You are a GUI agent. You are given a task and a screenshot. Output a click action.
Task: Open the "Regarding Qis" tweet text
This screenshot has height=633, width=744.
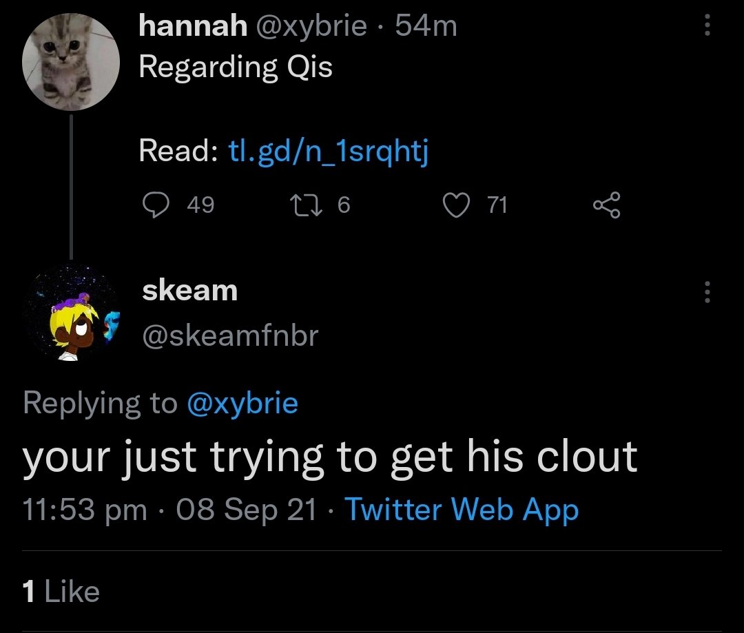[x=236, y=67]
